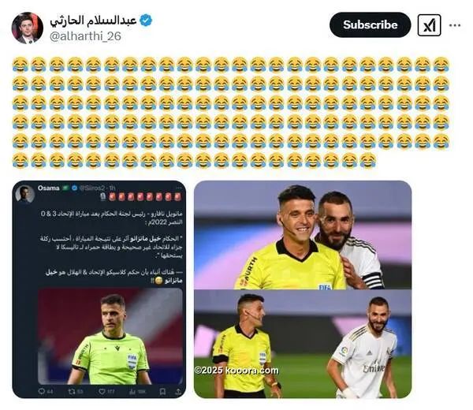
Task: Click the Osama username in quoted tweet
Action: tap(49, 188)
